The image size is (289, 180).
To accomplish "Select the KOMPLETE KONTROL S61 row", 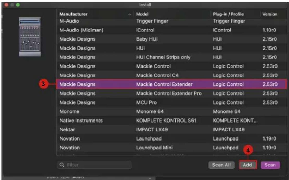I will (x=171, y=121).
